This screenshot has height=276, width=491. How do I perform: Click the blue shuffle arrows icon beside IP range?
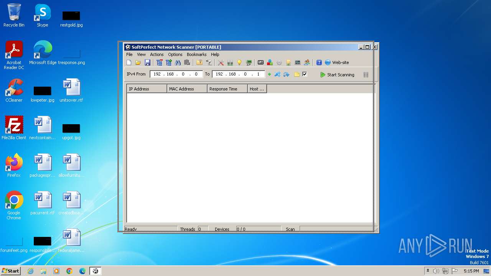click(x=277, y=74)
